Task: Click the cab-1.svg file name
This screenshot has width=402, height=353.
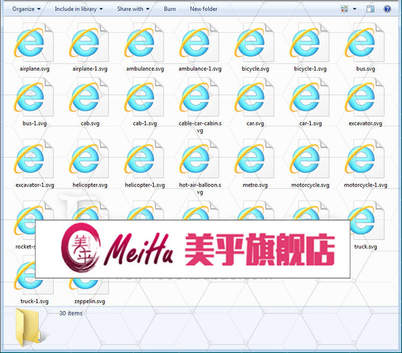Action: (145, 123)
